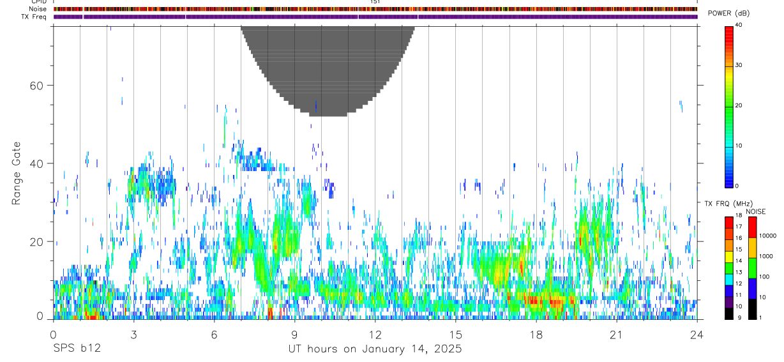Click the 12 tick on the UT hours axis
Screen dimensions: 784x362
point(375,335)
